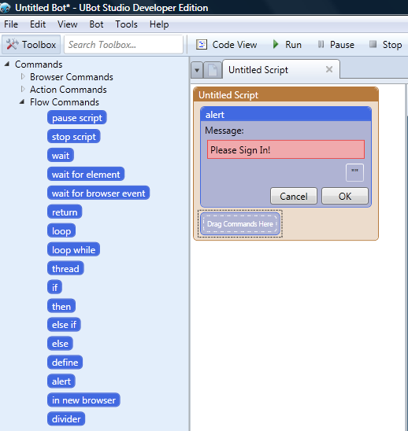Select the loop command block
This screenshot has width=408, height=431.
pyautogui.click(x=61, y=231)
